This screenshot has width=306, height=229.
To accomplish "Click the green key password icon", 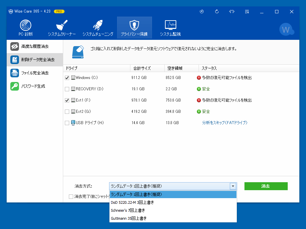I will point(15,86).
